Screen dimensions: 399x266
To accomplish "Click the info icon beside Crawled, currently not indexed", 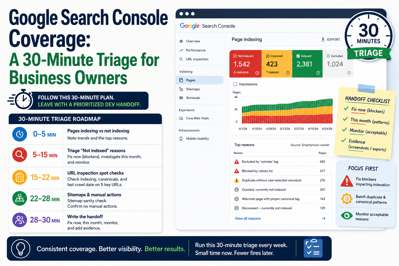I will click(237, 190).
